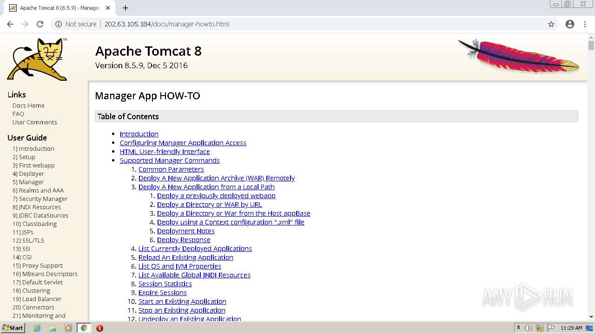Image resolution: width=595 pixels, height=334 pixels.
Task: Open Chrome's three-dot menu
Action: click(585, 24)
